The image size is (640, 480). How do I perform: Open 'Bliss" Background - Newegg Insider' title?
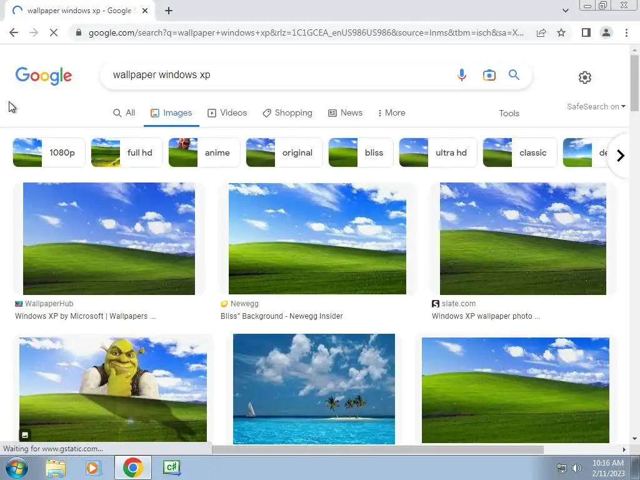click(282, 316)
